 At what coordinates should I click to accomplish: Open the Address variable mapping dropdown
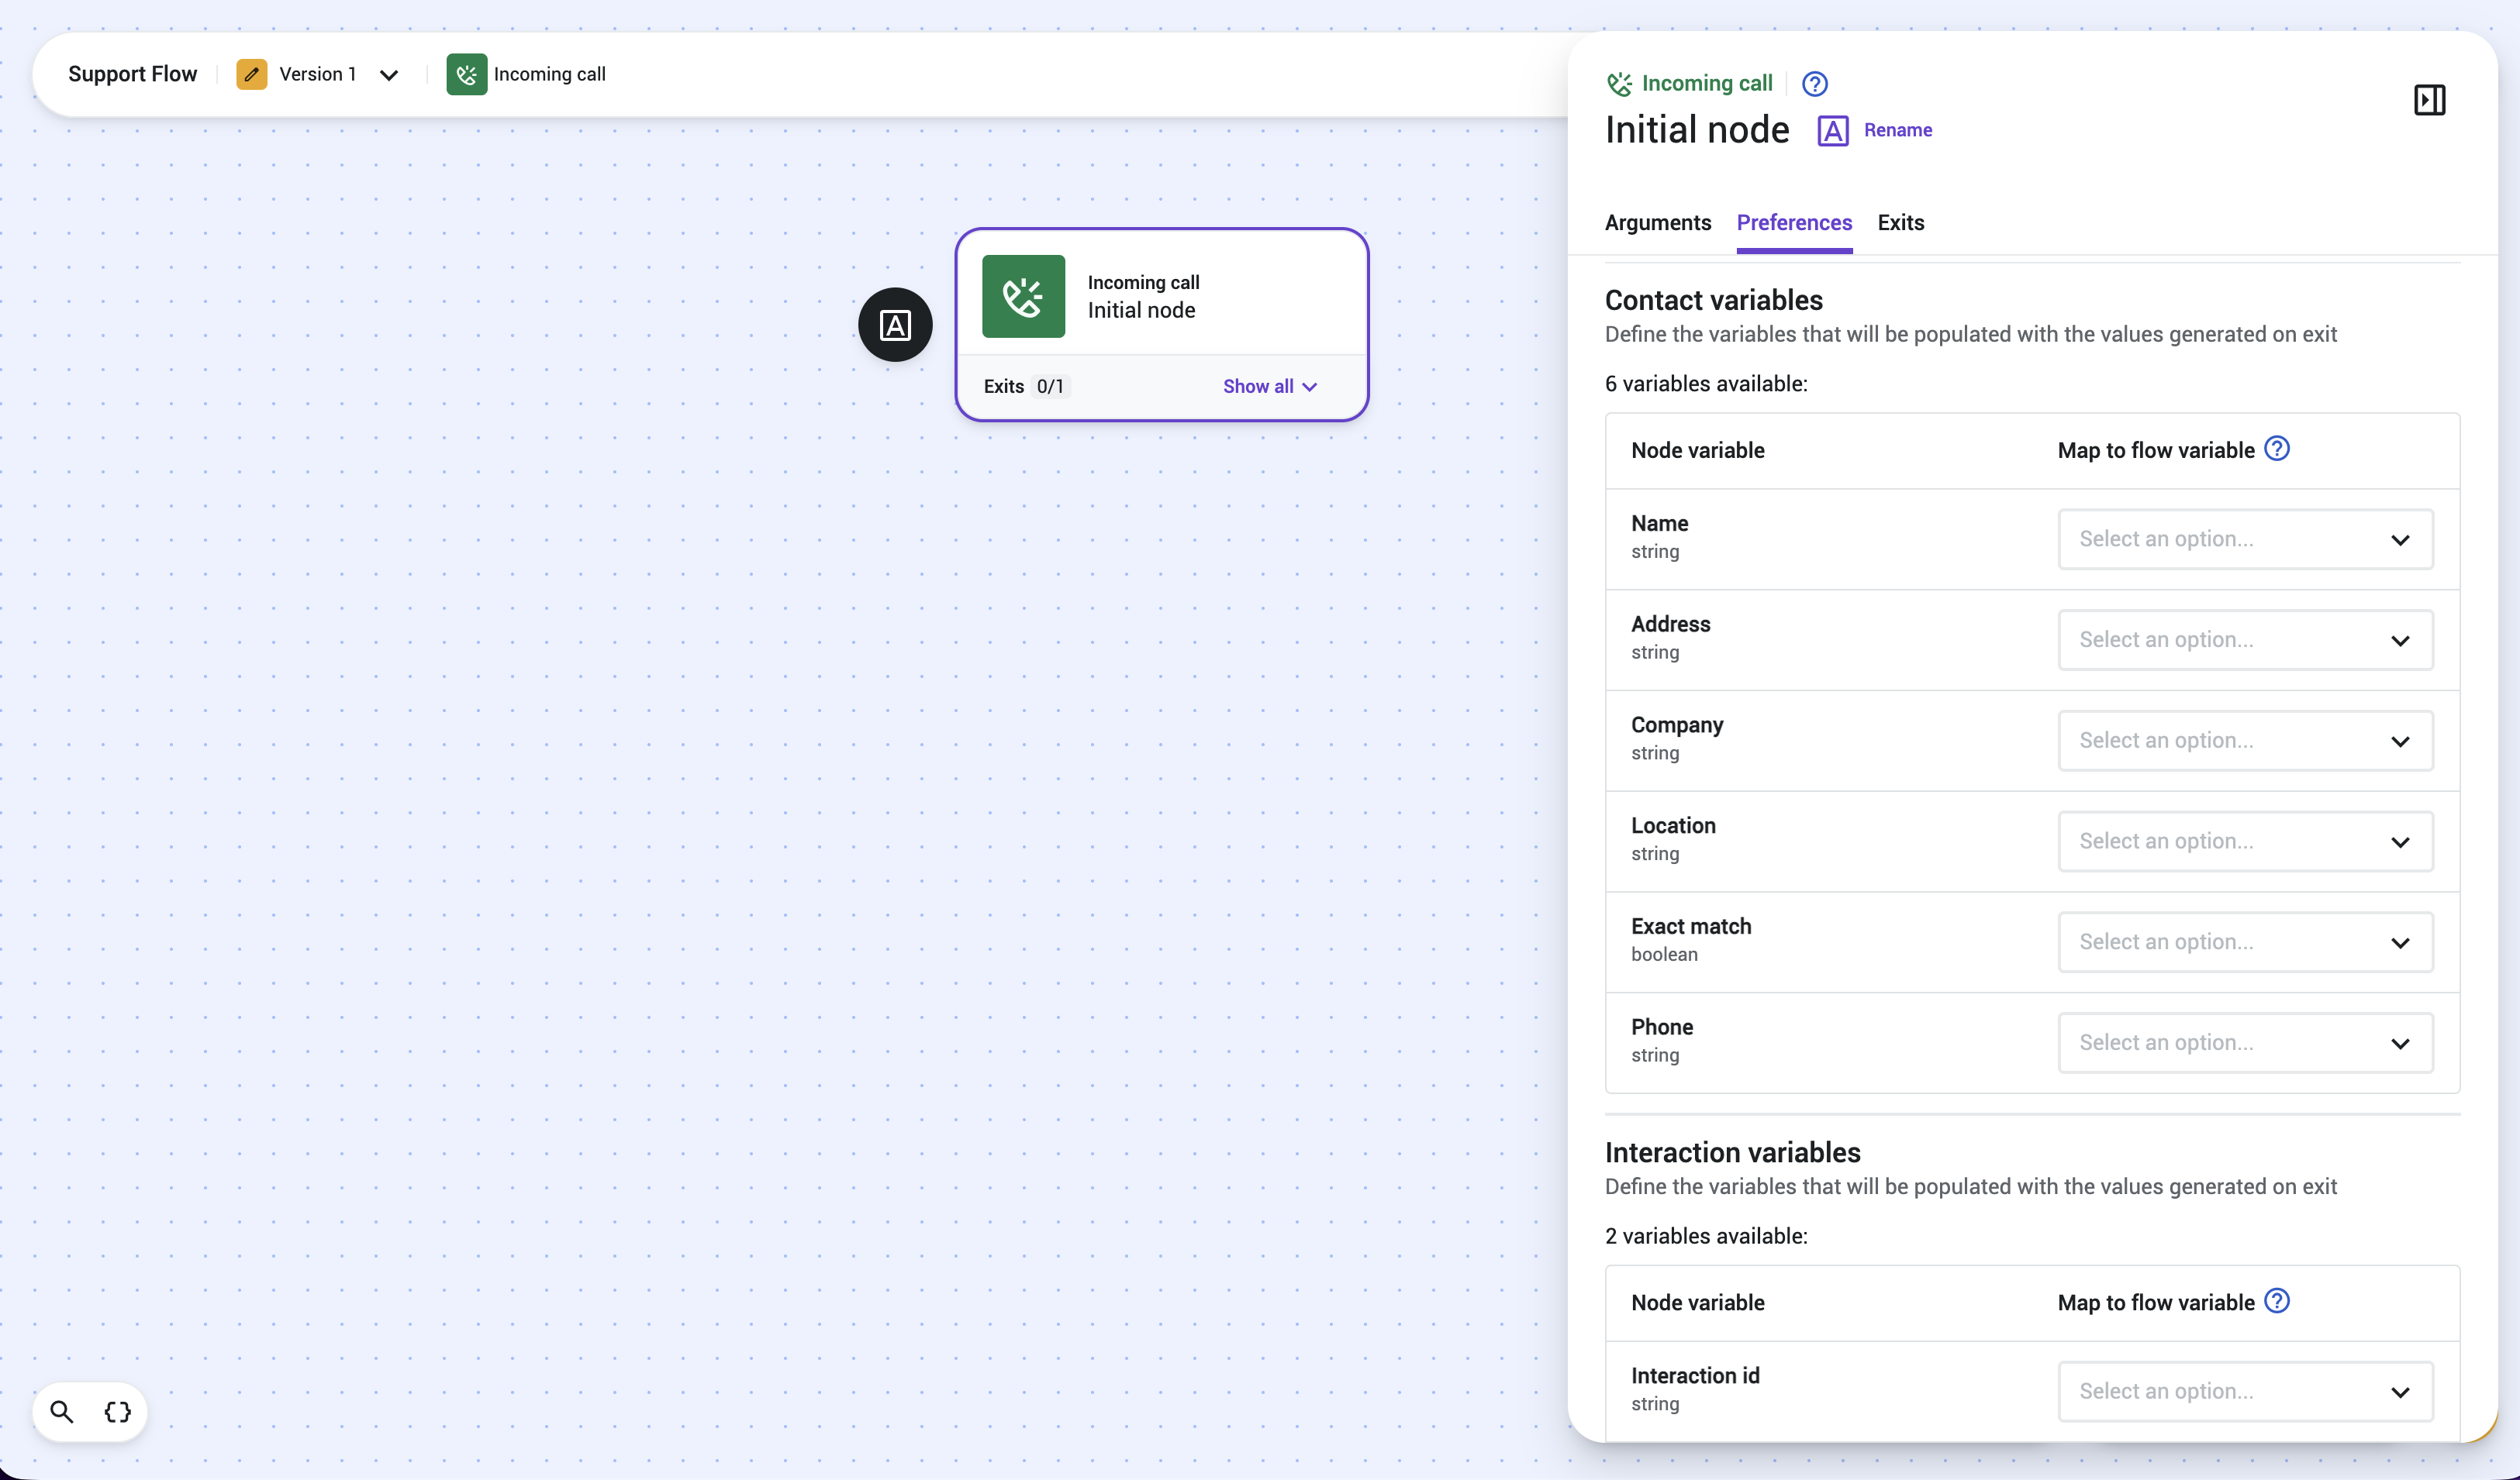[2245, 639]
